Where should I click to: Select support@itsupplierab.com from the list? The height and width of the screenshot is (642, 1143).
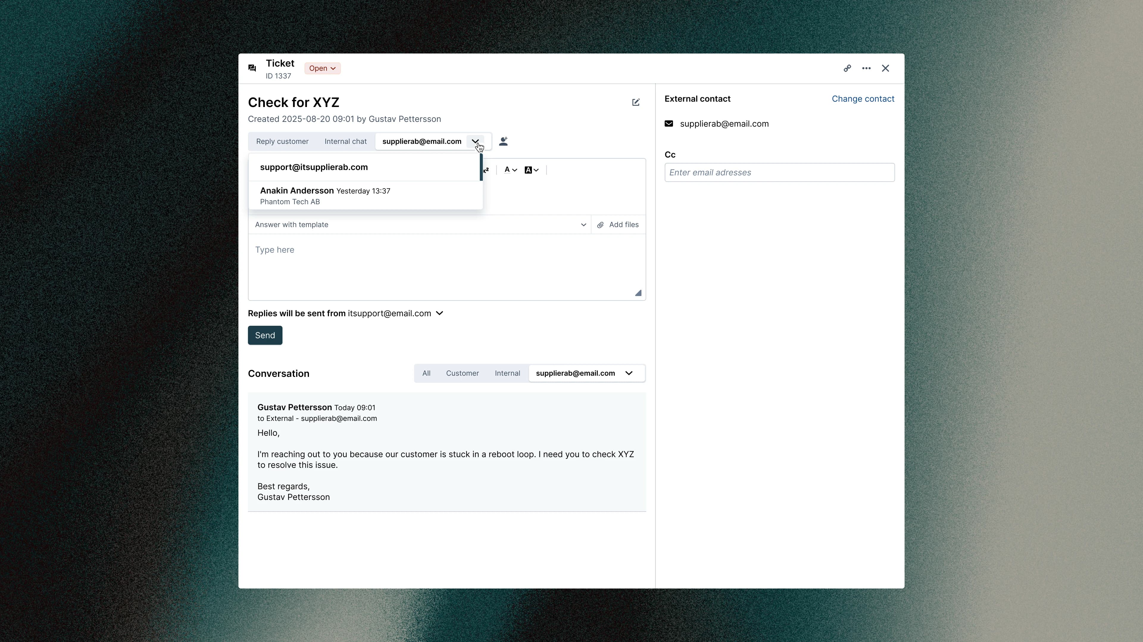pyautogui.click(x=314, y=167)
